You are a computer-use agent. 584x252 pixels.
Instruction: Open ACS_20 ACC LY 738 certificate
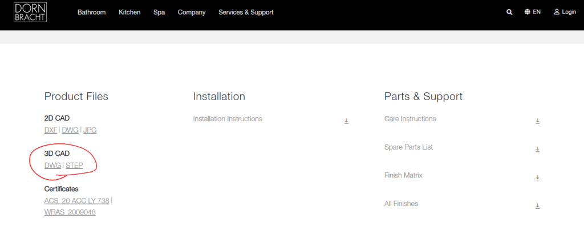coord(77,201)
